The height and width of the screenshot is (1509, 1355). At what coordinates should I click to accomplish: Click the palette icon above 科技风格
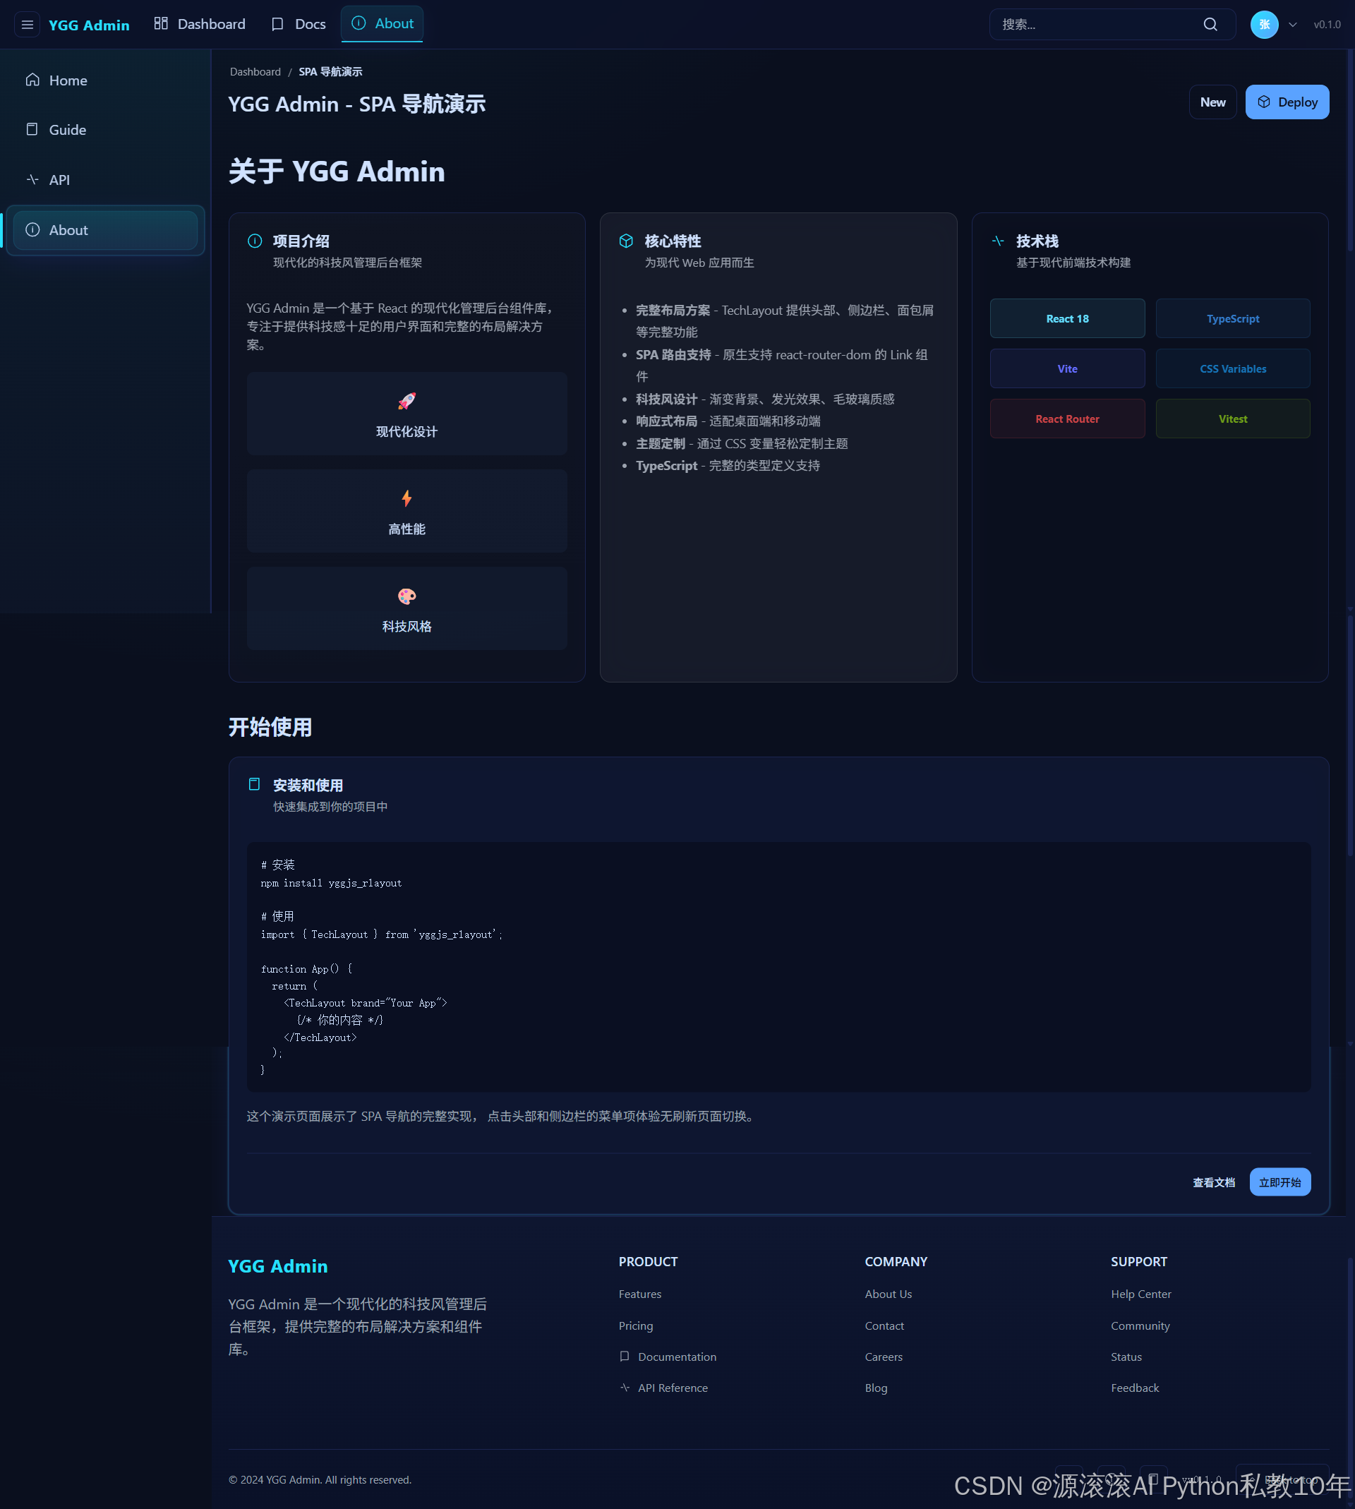point(406,596)
